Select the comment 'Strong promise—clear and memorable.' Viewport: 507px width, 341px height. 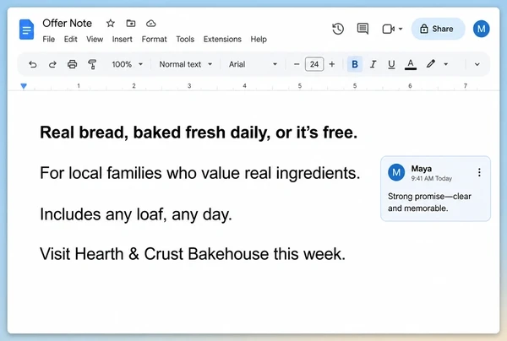pos(429,202)
